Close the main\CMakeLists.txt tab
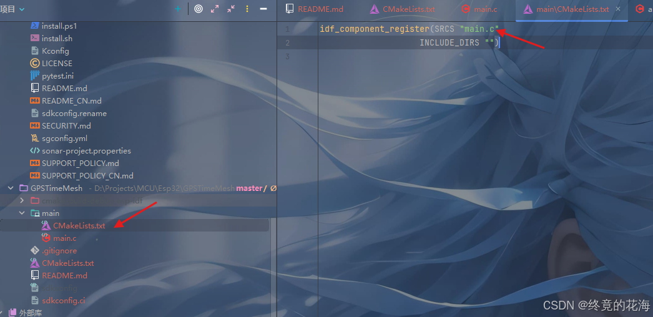Viewport: 653px width, 317px height. click(x=618, y=9)
